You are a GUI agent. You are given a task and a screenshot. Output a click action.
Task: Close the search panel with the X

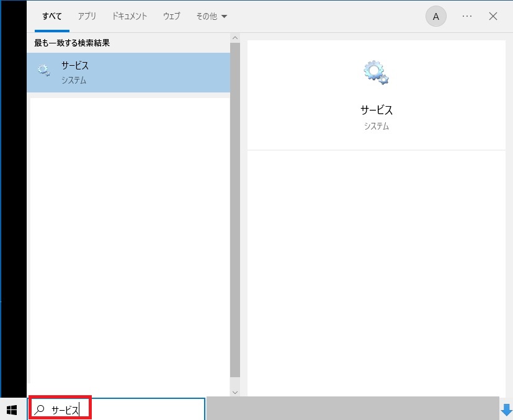(493, 17)
